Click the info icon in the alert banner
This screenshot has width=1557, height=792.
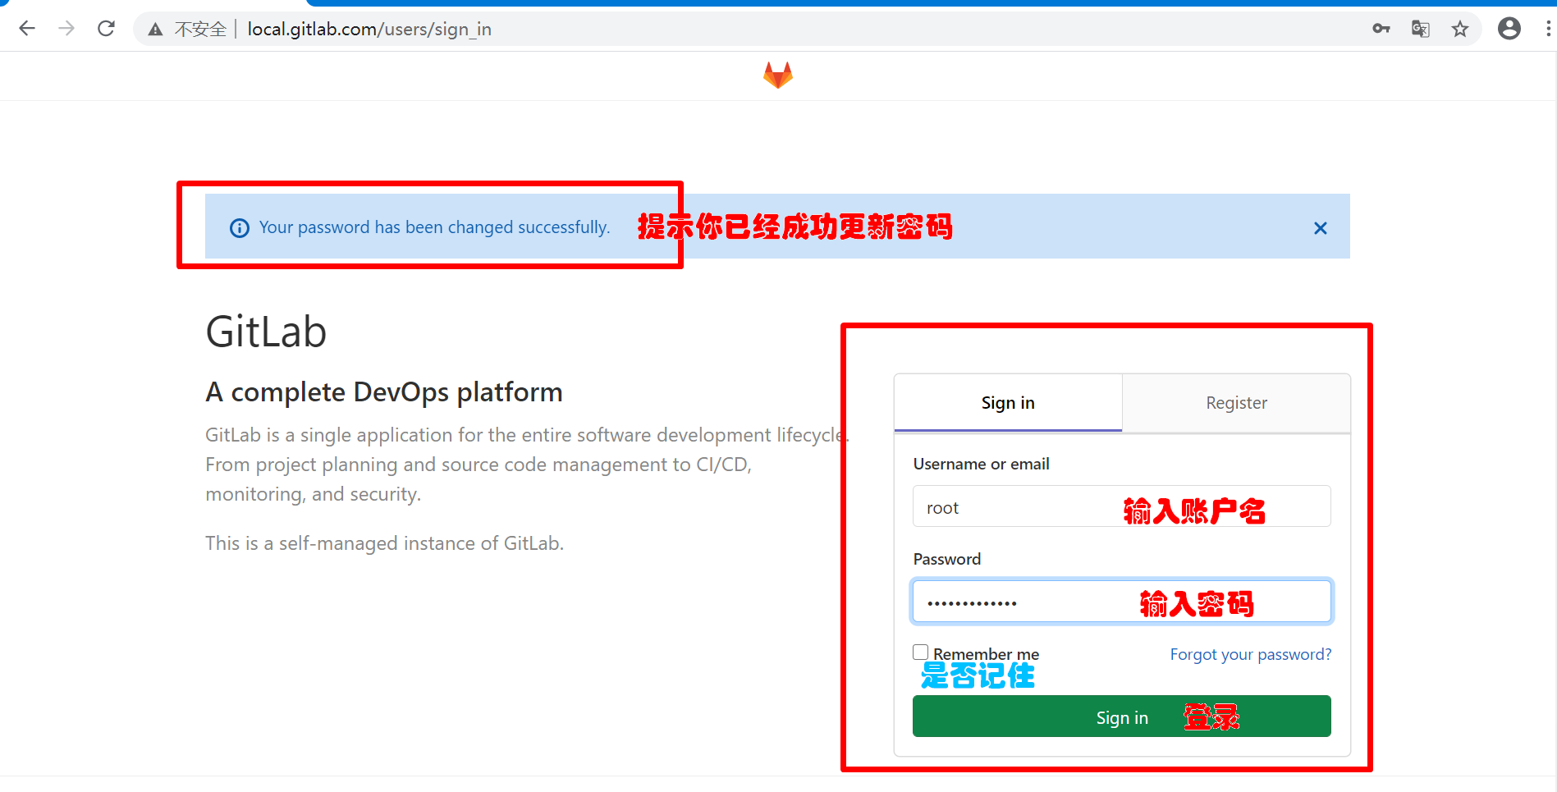click(240, 228)
